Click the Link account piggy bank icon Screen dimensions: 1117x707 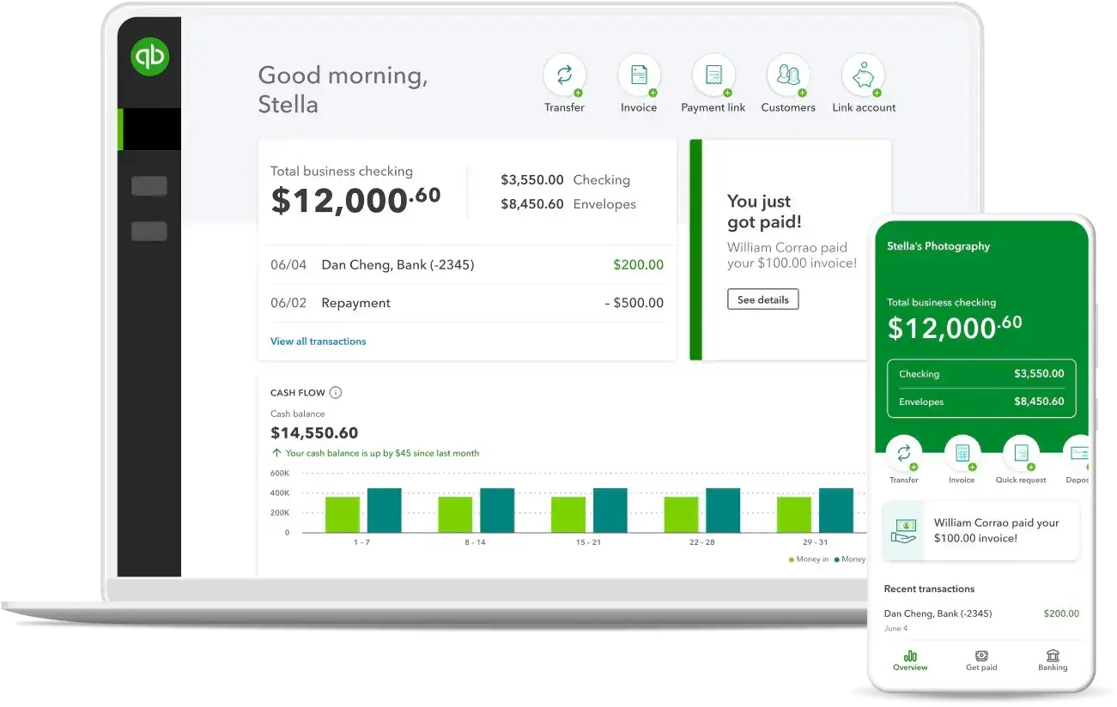tap(863, 76)
